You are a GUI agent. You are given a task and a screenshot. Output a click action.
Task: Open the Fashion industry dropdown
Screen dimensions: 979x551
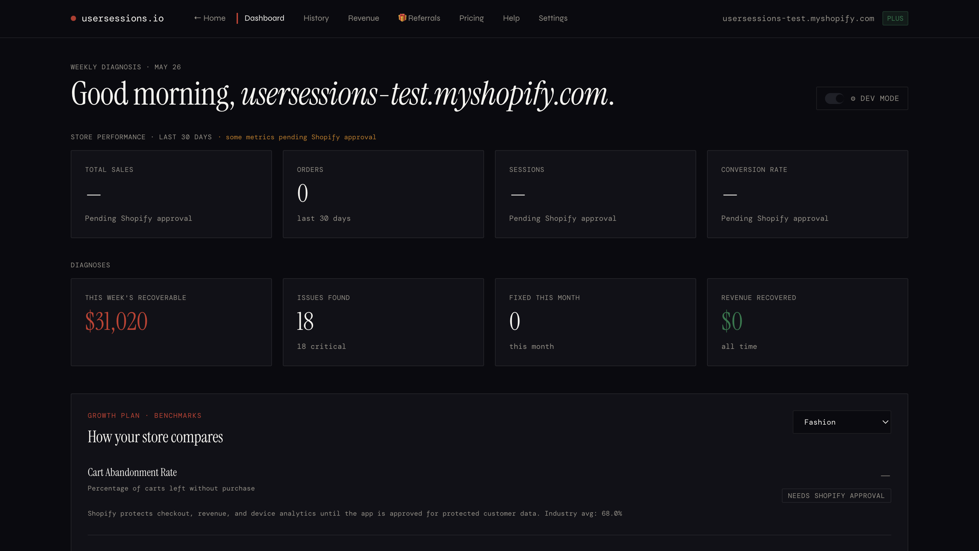[x=841, y=422]
